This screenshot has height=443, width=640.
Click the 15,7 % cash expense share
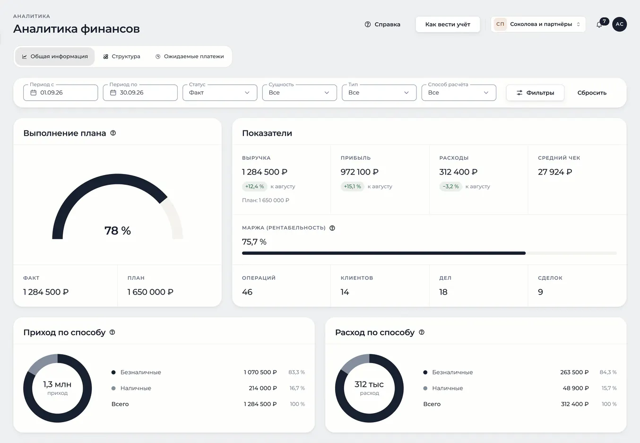(609, 388)
